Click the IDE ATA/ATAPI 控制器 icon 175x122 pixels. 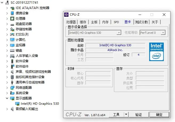[x=12, y=8]
